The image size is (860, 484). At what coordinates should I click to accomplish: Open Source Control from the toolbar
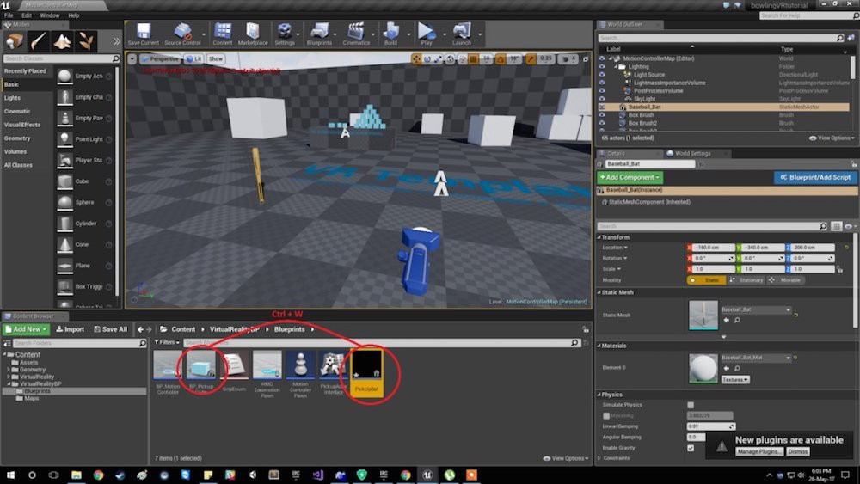[x=182, y=34]
